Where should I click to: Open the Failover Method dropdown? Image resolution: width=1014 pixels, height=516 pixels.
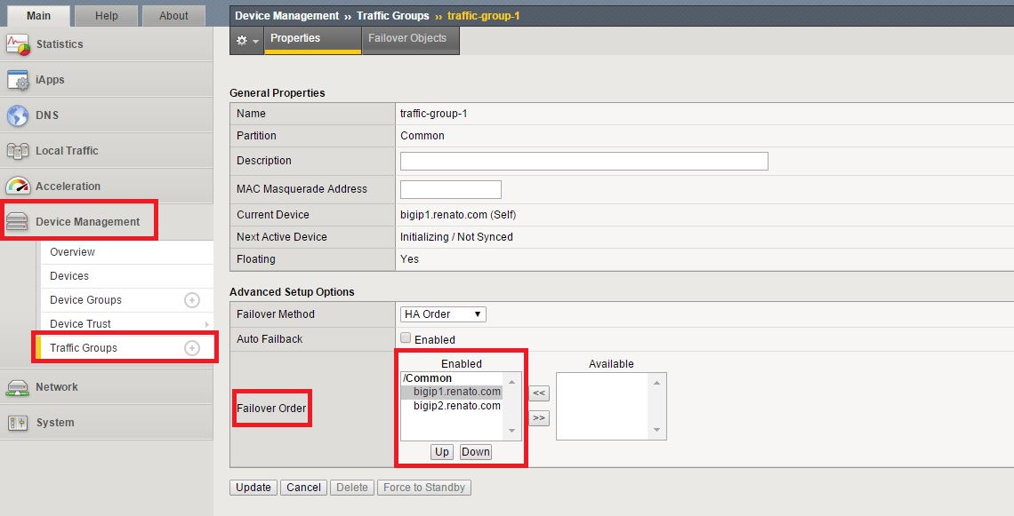coord(443,314)
